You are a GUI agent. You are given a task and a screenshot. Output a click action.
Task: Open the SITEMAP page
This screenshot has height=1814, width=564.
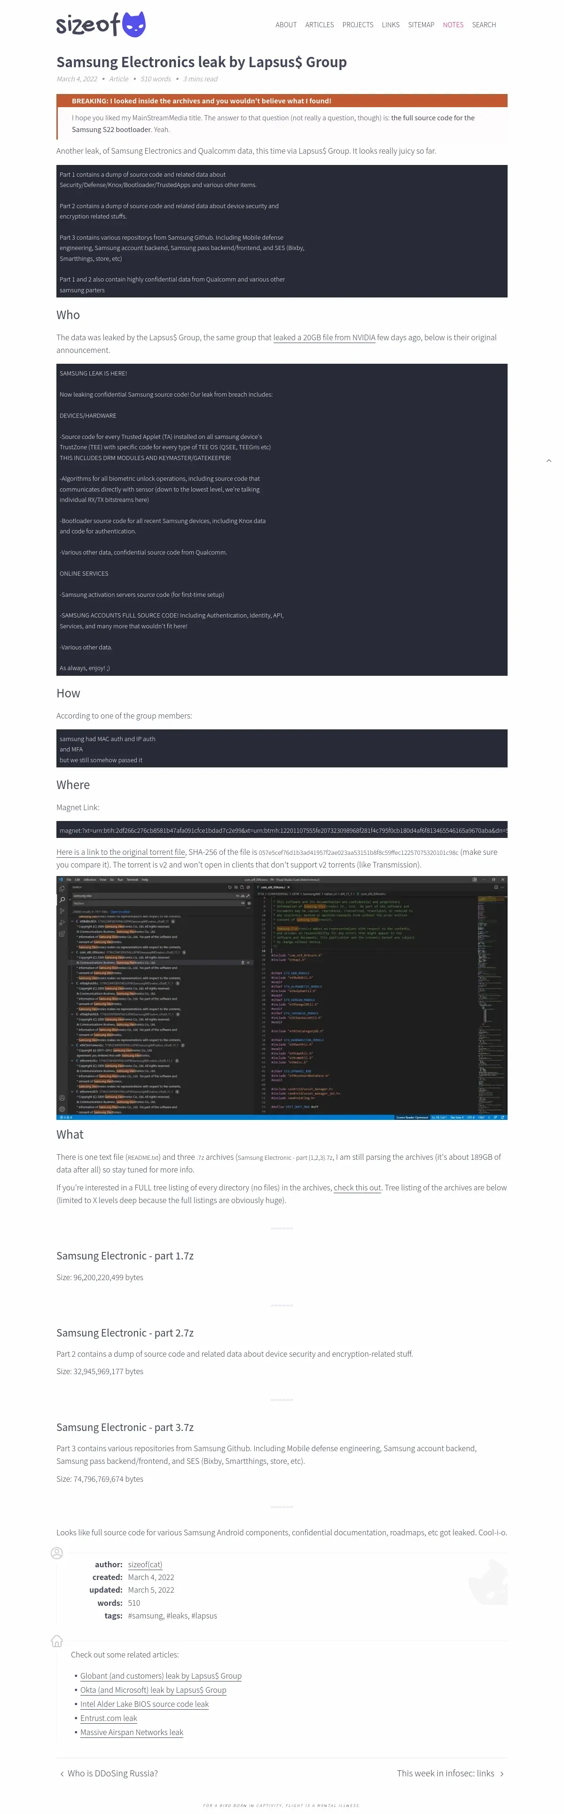pos(421,24)
